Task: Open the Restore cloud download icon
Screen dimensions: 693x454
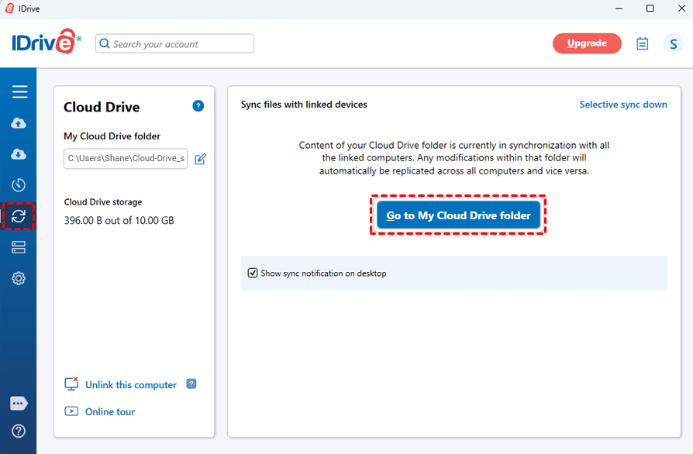Action: click(19, 154)
